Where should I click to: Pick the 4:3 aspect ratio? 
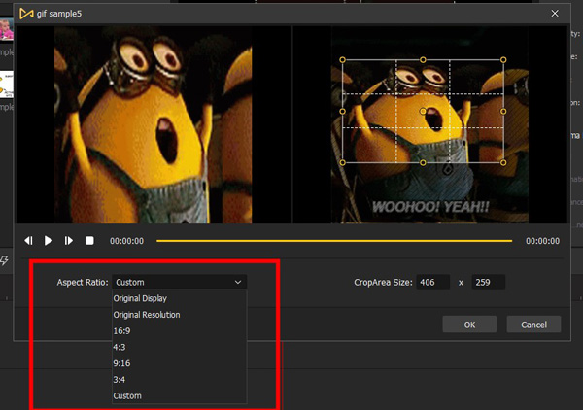click(179, 347)
